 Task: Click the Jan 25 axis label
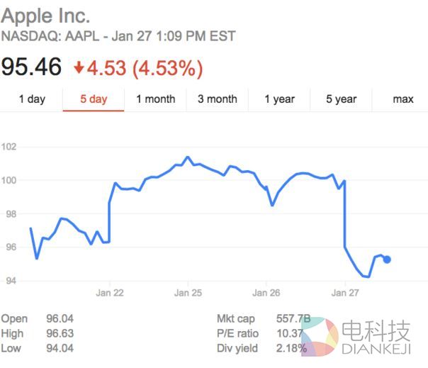point(188,292)
